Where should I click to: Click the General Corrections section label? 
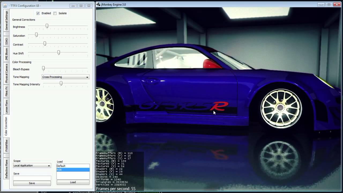(x=24, y=20)
